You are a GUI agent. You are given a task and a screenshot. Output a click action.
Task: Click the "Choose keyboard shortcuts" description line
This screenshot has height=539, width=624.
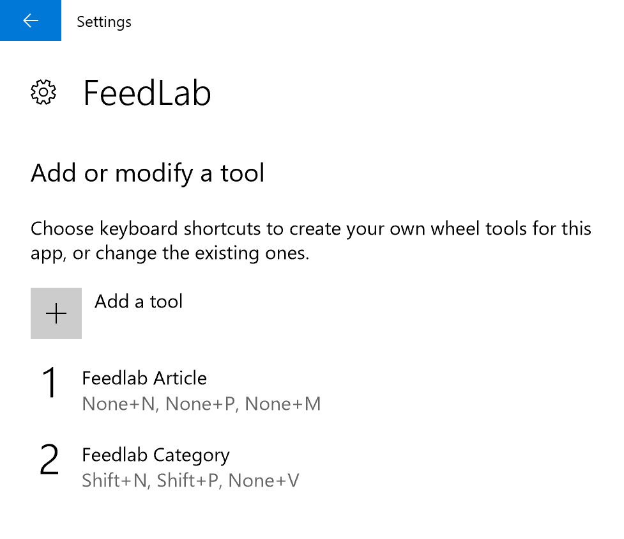pyautogui.click(x=311, y=229)
